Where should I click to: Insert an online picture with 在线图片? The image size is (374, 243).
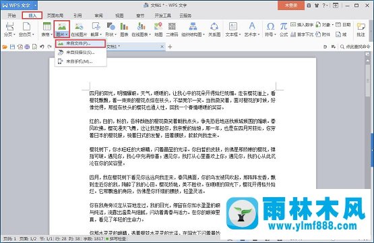79,30
